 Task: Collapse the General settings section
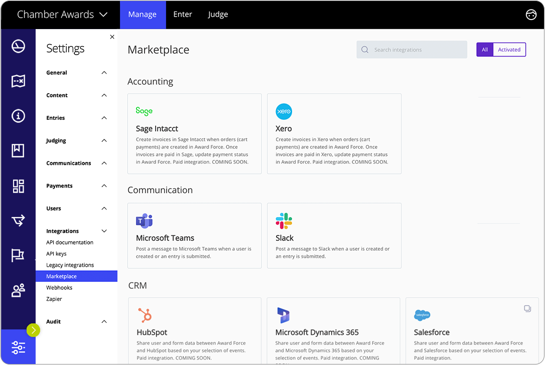pyautogui.click(x=104, y=72)
